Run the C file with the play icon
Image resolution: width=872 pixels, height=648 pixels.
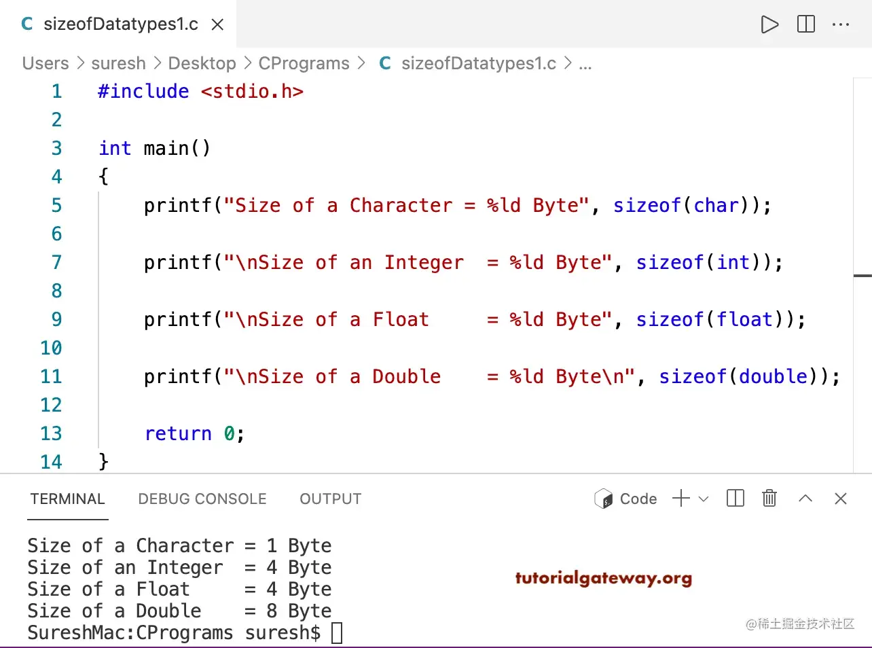[769, 24]
